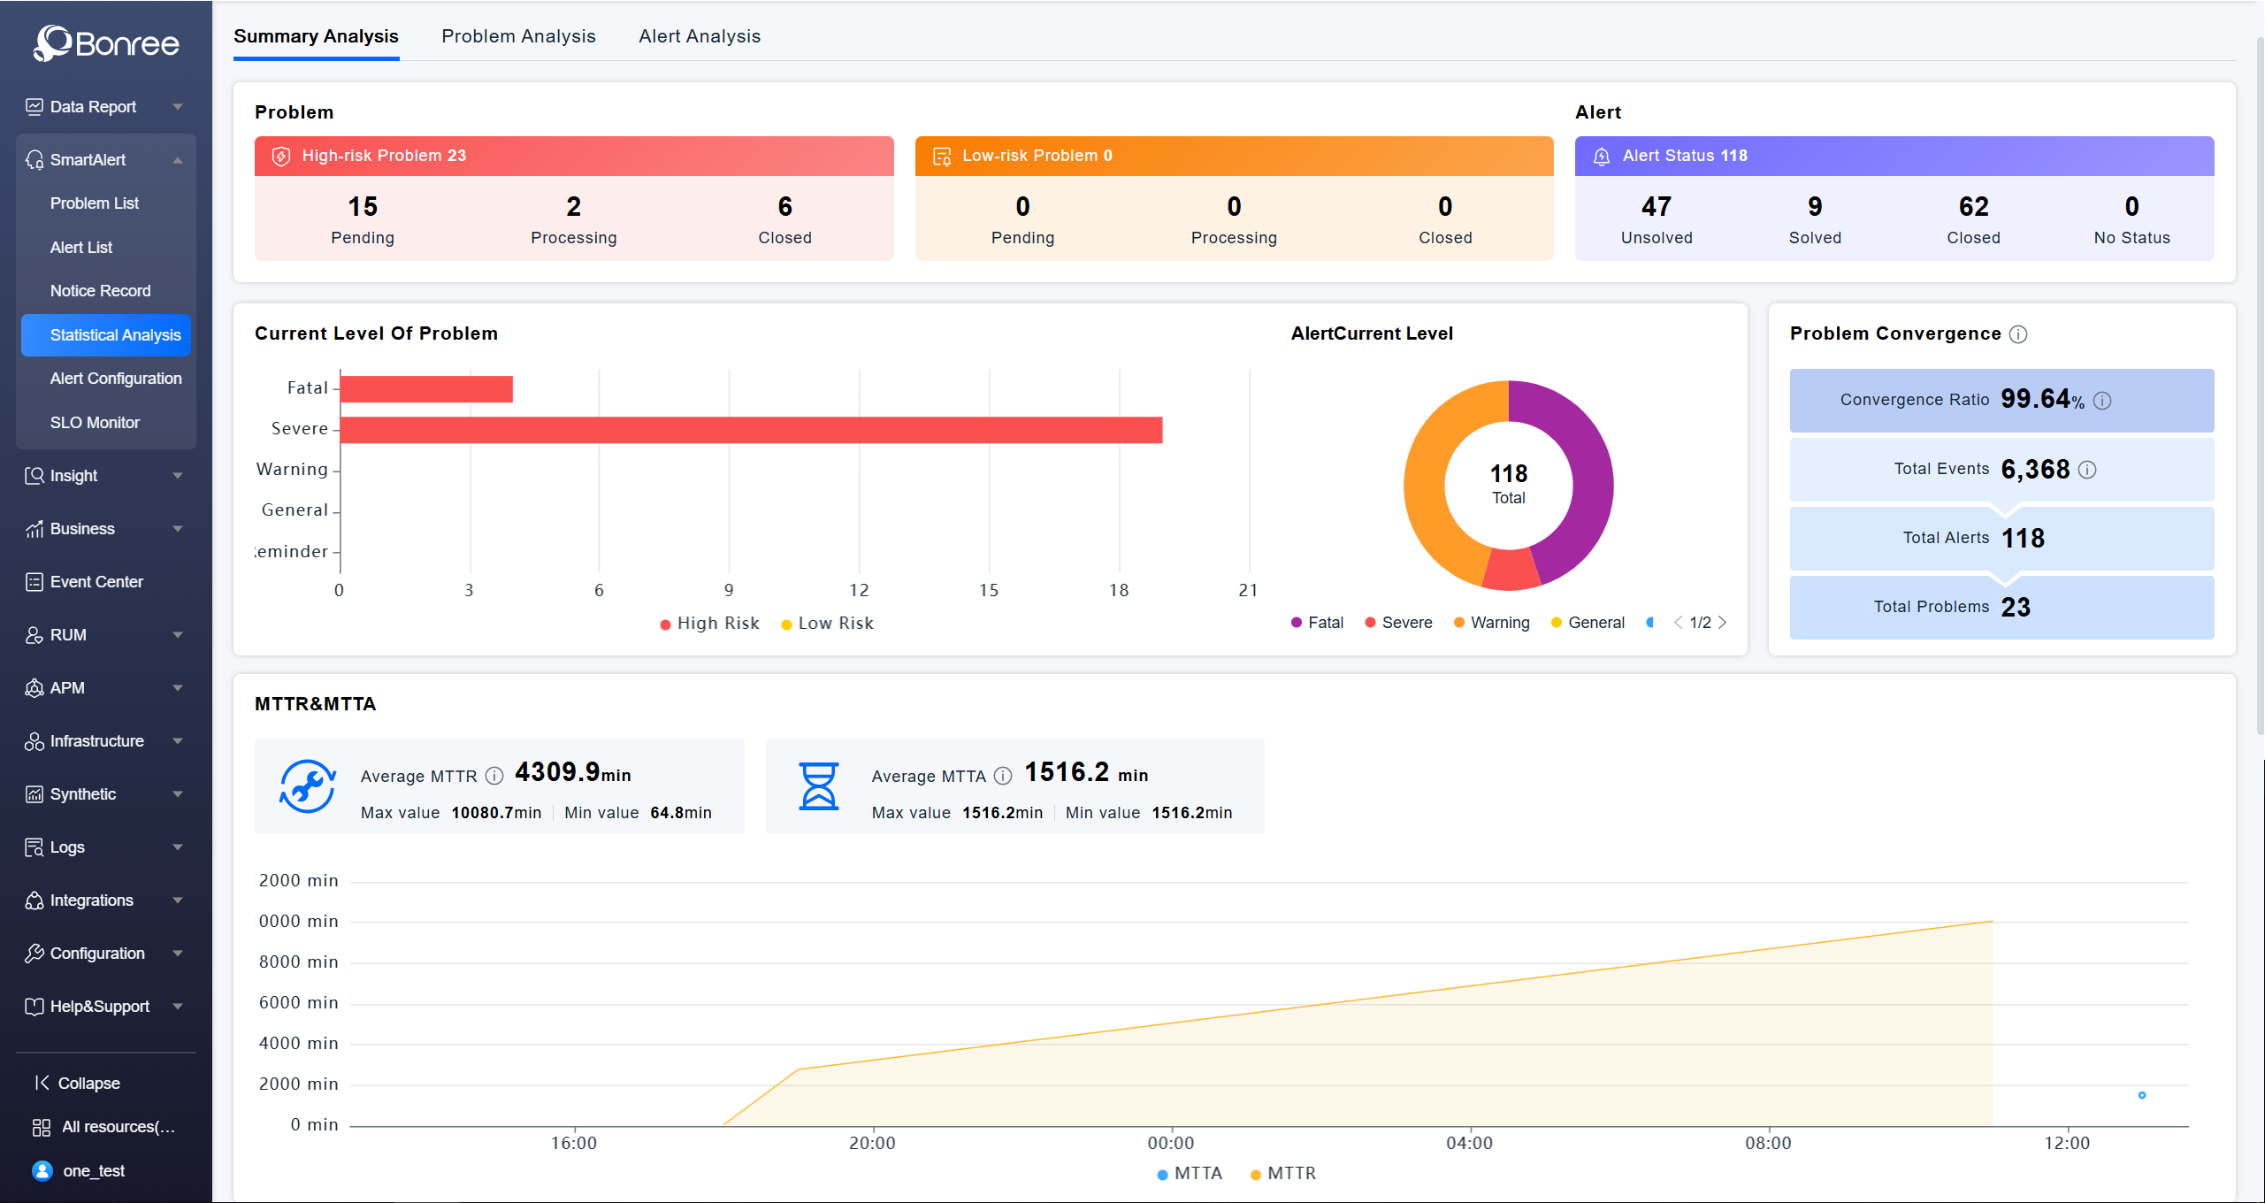Click the RUM sidebar icon
The image size is (2265, 1203).
point(34,635)
